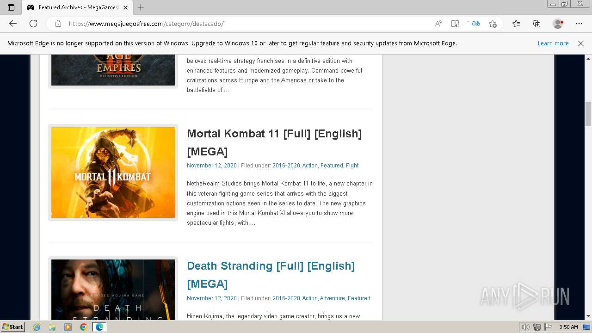Open Death Stranding's Action category
Screen dimensions: 592x333
coord(310,298)
